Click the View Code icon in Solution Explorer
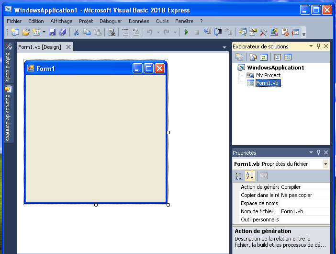 click(x=278, y=57)
